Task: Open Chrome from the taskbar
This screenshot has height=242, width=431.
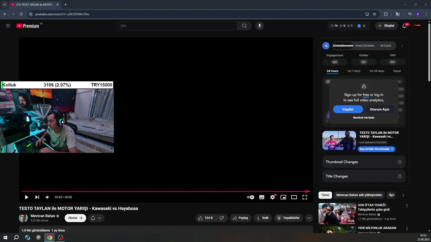Action: click(49, 237)
